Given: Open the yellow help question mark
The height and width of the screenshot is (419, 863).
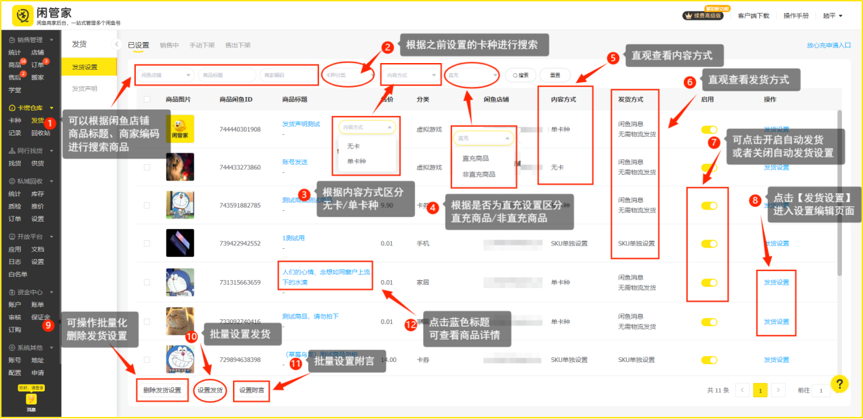Looking at the screenshot, I should coord(839,384).
